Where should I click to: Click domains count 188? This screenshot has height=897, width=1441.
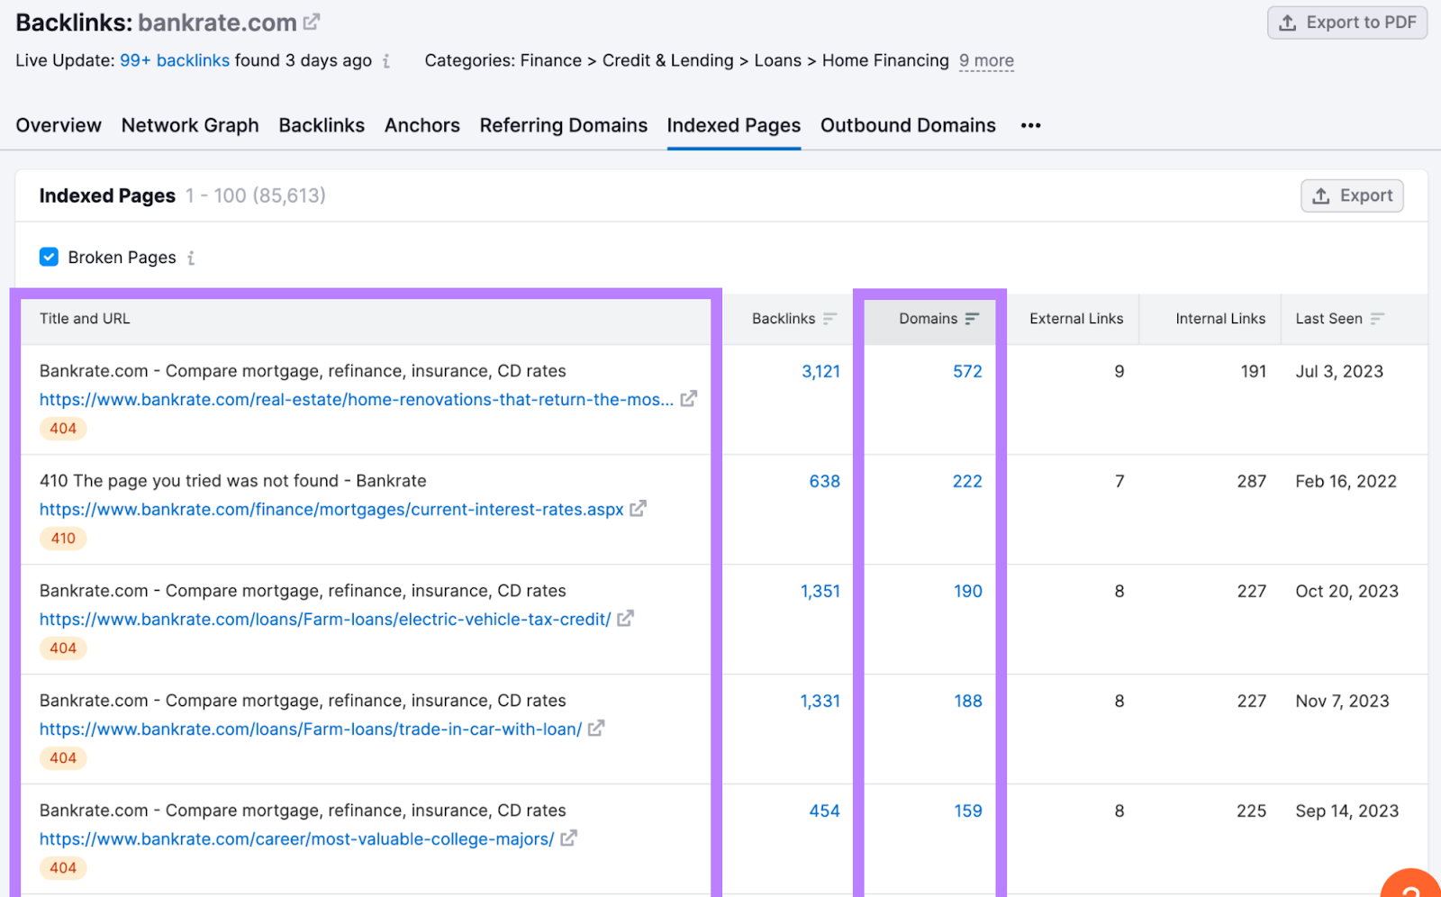pos(968,701)
